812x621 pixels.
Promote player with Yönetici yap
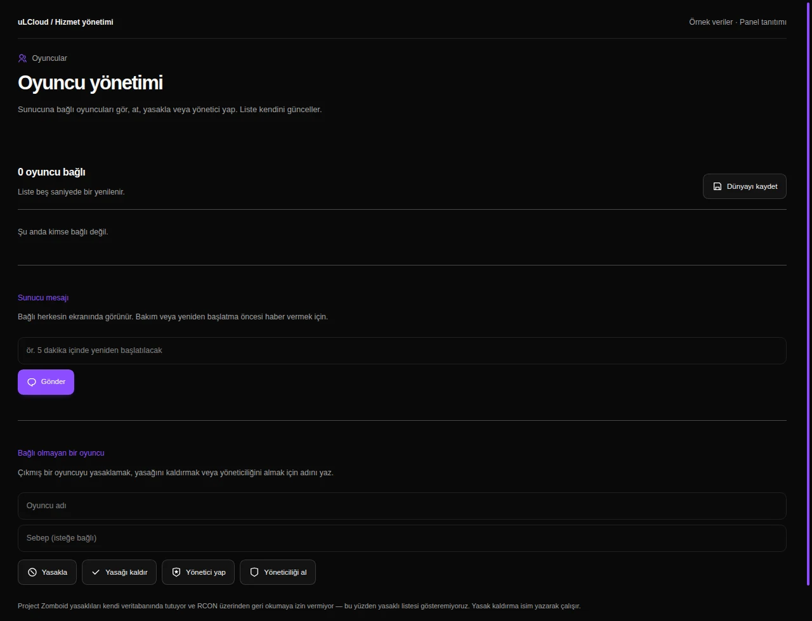click(199, 572)
